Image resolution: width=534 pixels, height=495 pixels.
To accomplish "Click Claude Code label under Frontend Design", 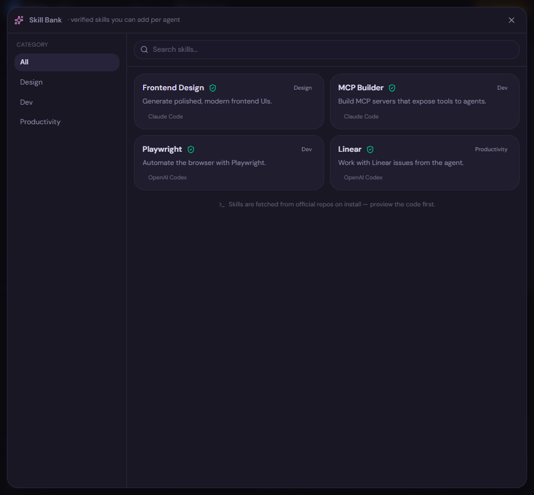I will [x=165, y=117].
